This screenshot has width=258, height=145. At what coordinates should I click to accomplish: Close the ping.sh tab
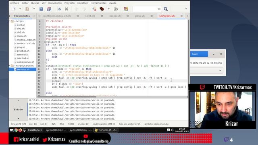click(x=152, y=16)
